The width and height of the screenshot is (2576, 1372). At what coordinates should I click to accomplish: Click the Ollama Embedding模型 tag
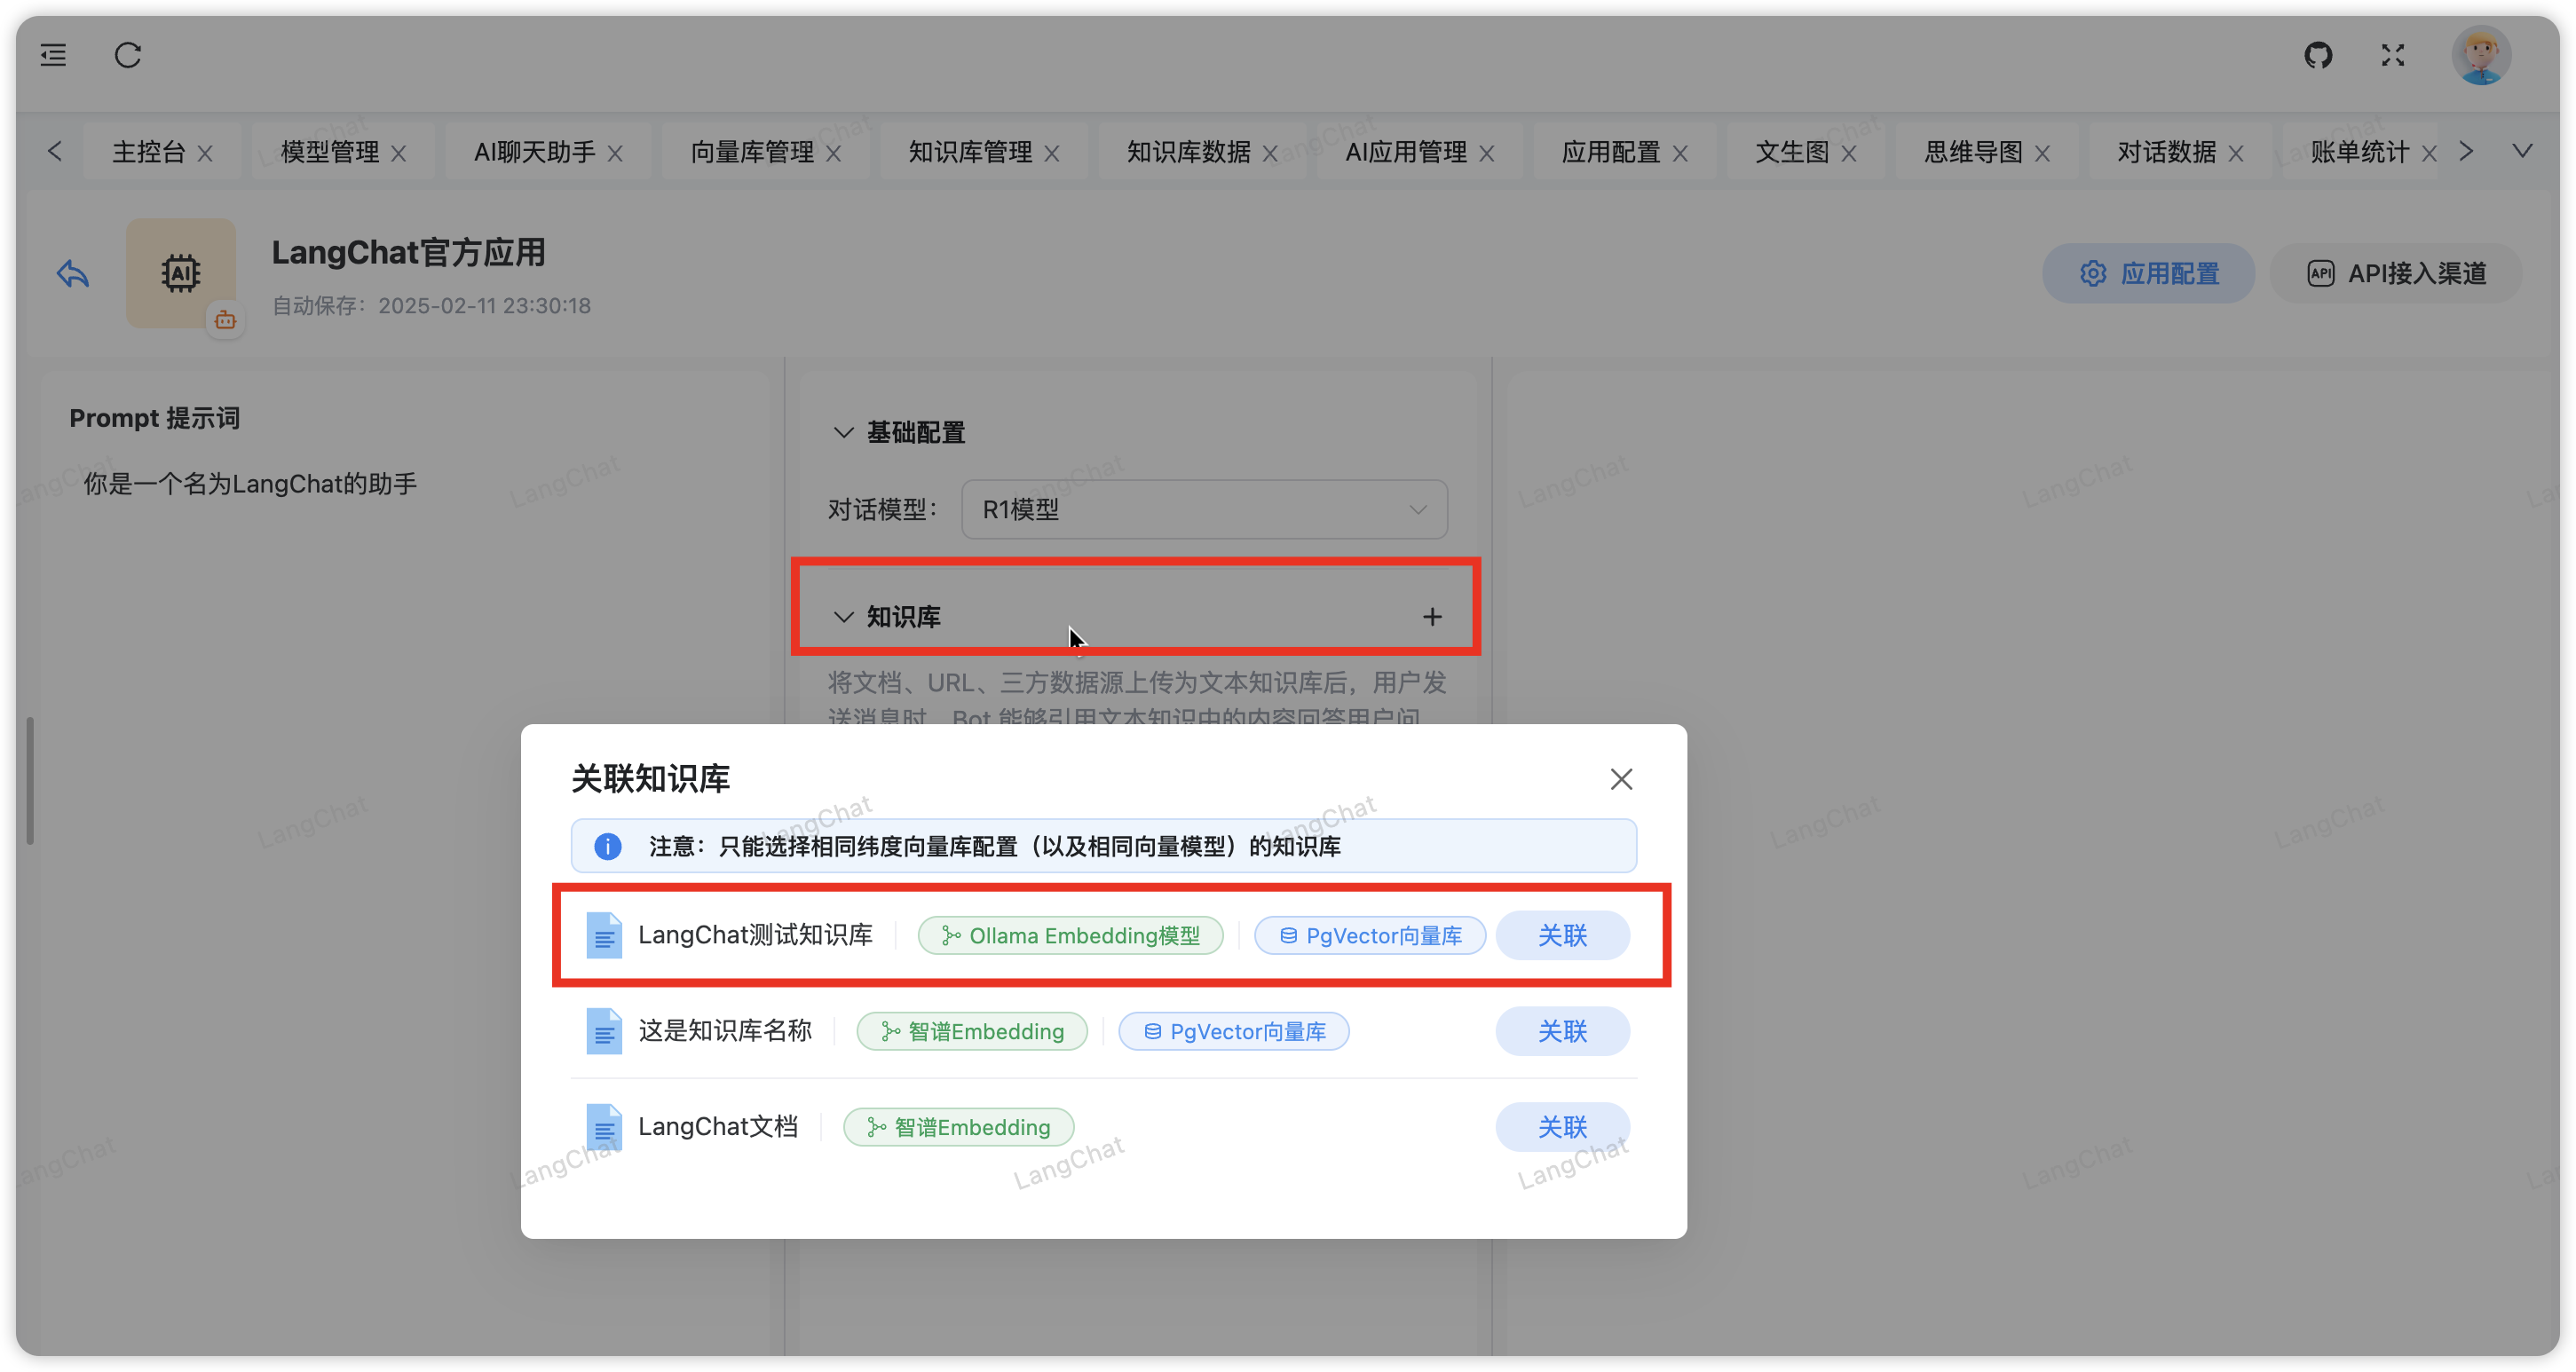click(1070, 935)
